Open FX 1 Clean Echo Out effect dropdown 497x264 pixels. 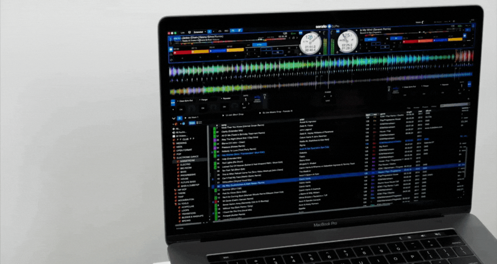click(x=185, y=101)
